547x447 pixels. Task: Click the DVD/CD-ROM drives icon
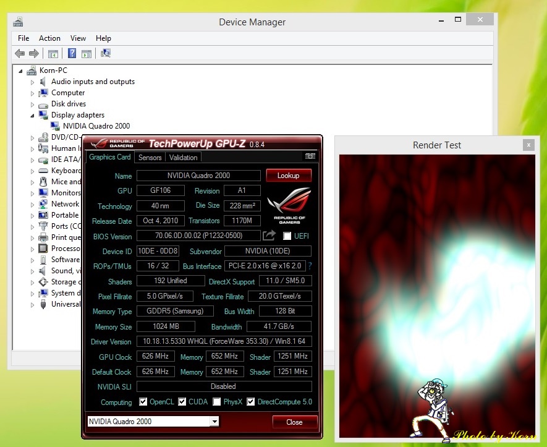point(43,137)
